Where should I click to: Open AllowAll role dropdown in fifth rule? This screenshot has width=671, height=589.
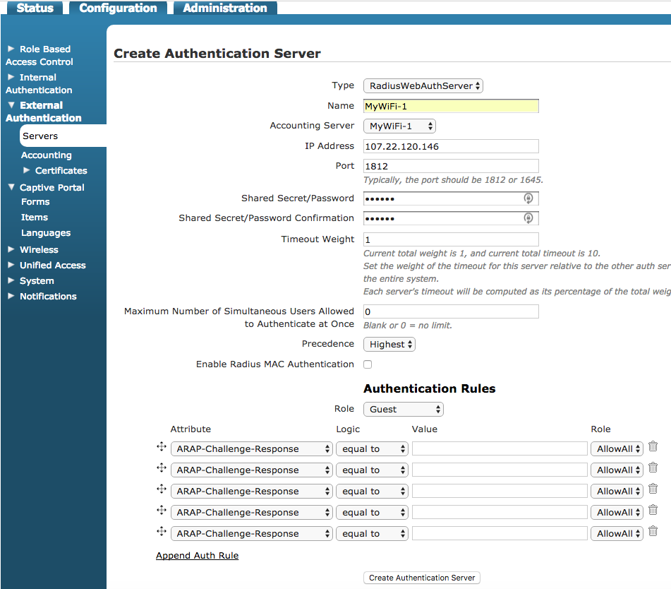[617, 534]
